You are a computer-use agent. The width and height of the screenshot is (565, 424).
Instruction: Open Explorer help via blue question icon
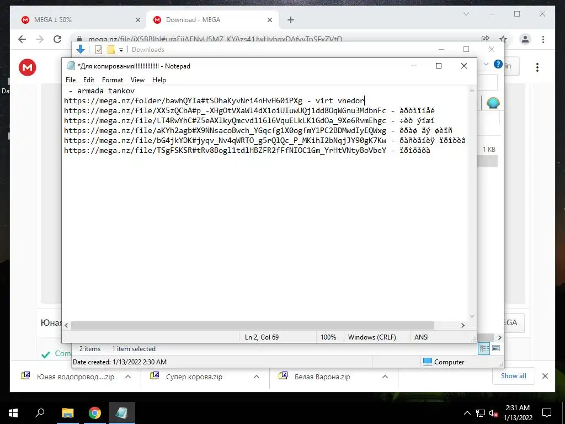[498, 65]
